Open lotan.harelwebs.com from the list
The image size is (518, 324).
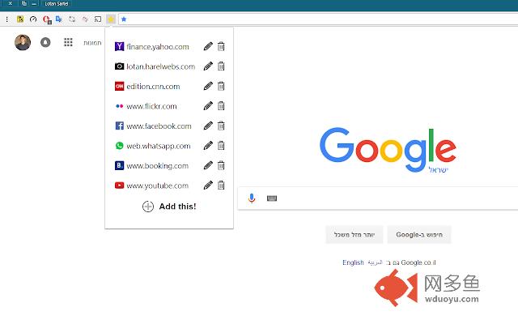click(155, 66)
